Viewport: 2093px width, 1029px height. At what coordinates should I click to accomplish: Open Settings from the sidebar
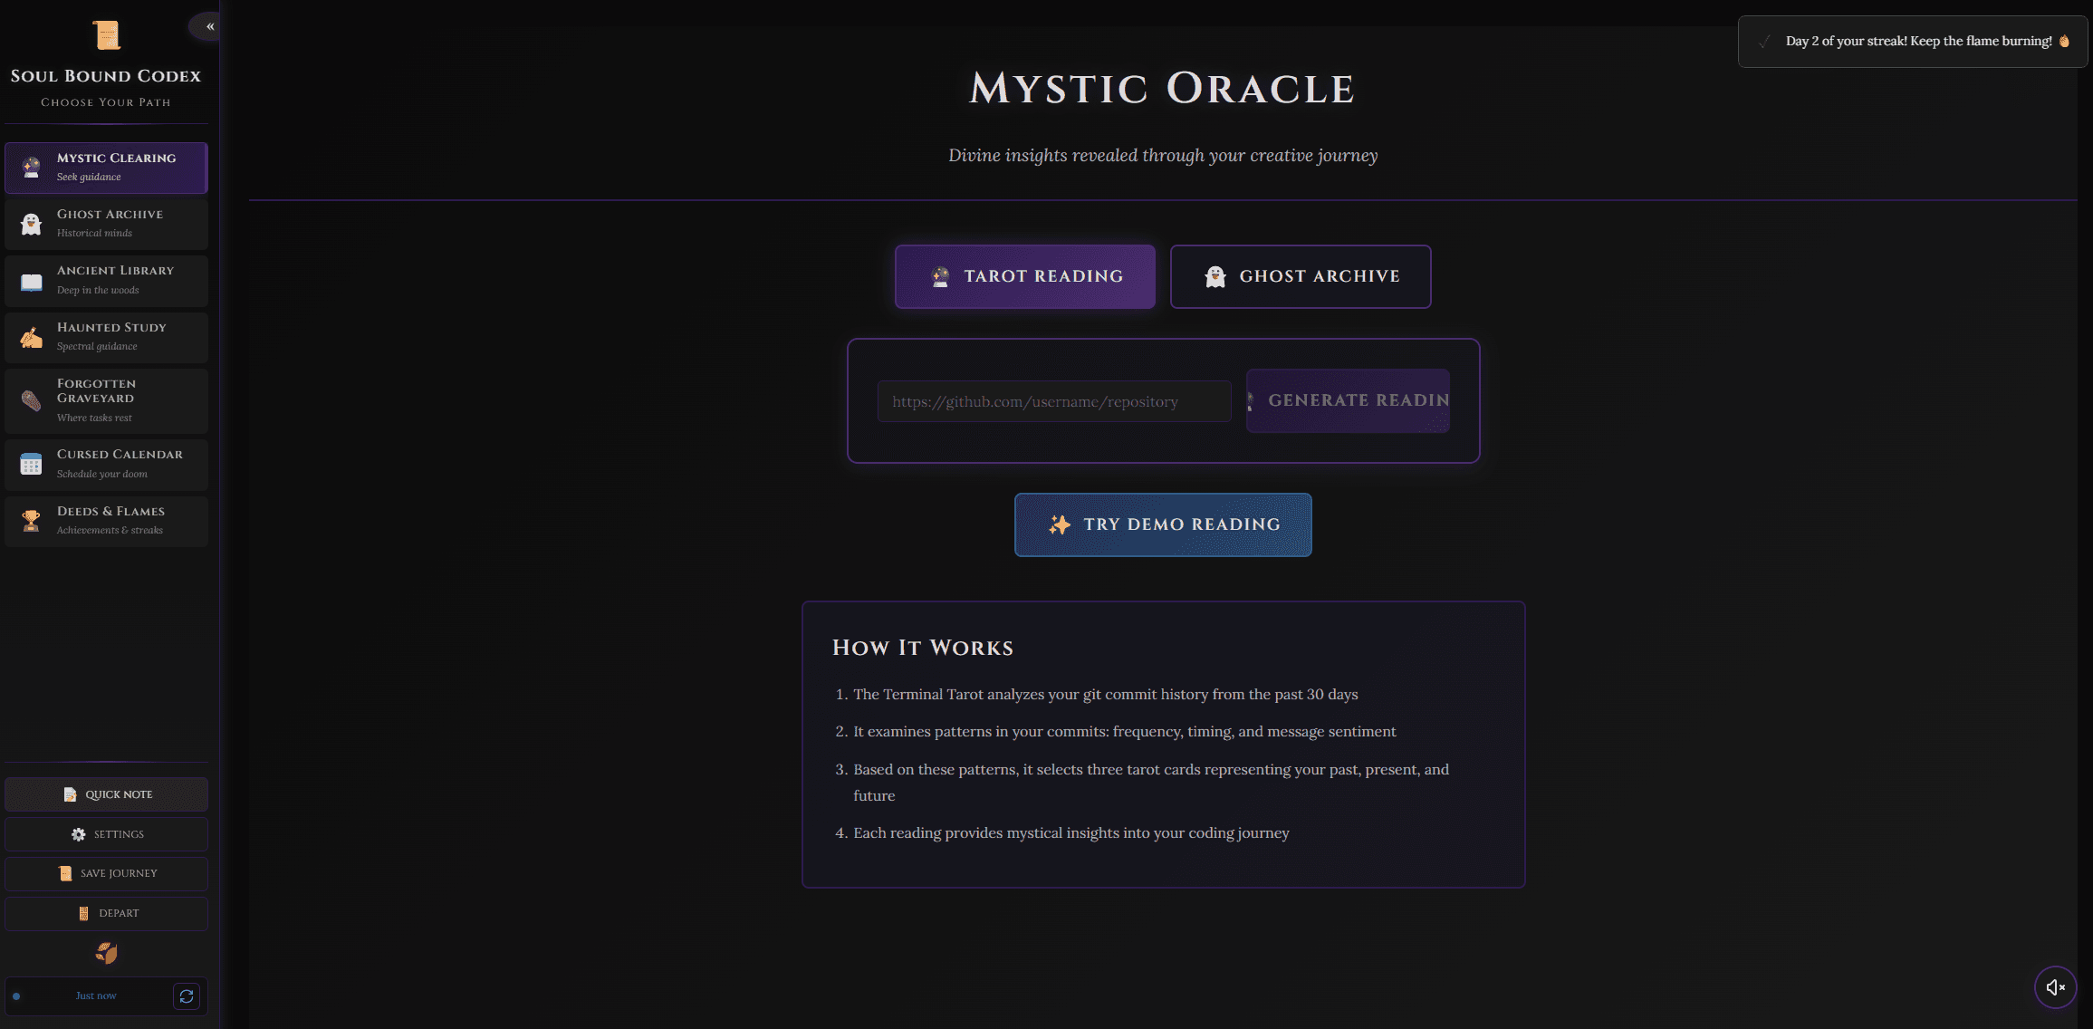(106, 834)
